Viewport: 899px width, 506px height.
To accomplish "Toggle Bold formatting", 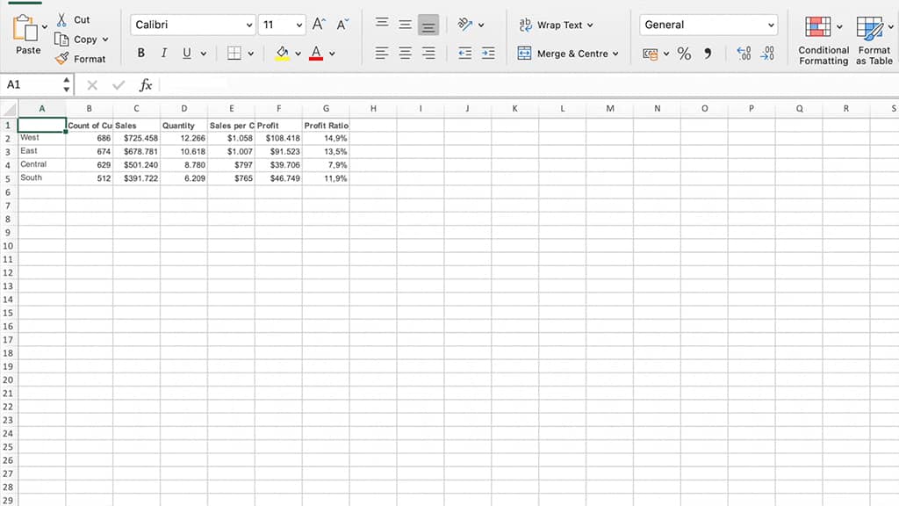I will [x=141, y=54].
